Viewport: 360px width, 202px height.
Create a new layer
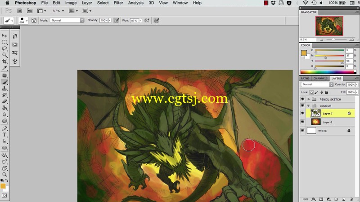point(344,199)
